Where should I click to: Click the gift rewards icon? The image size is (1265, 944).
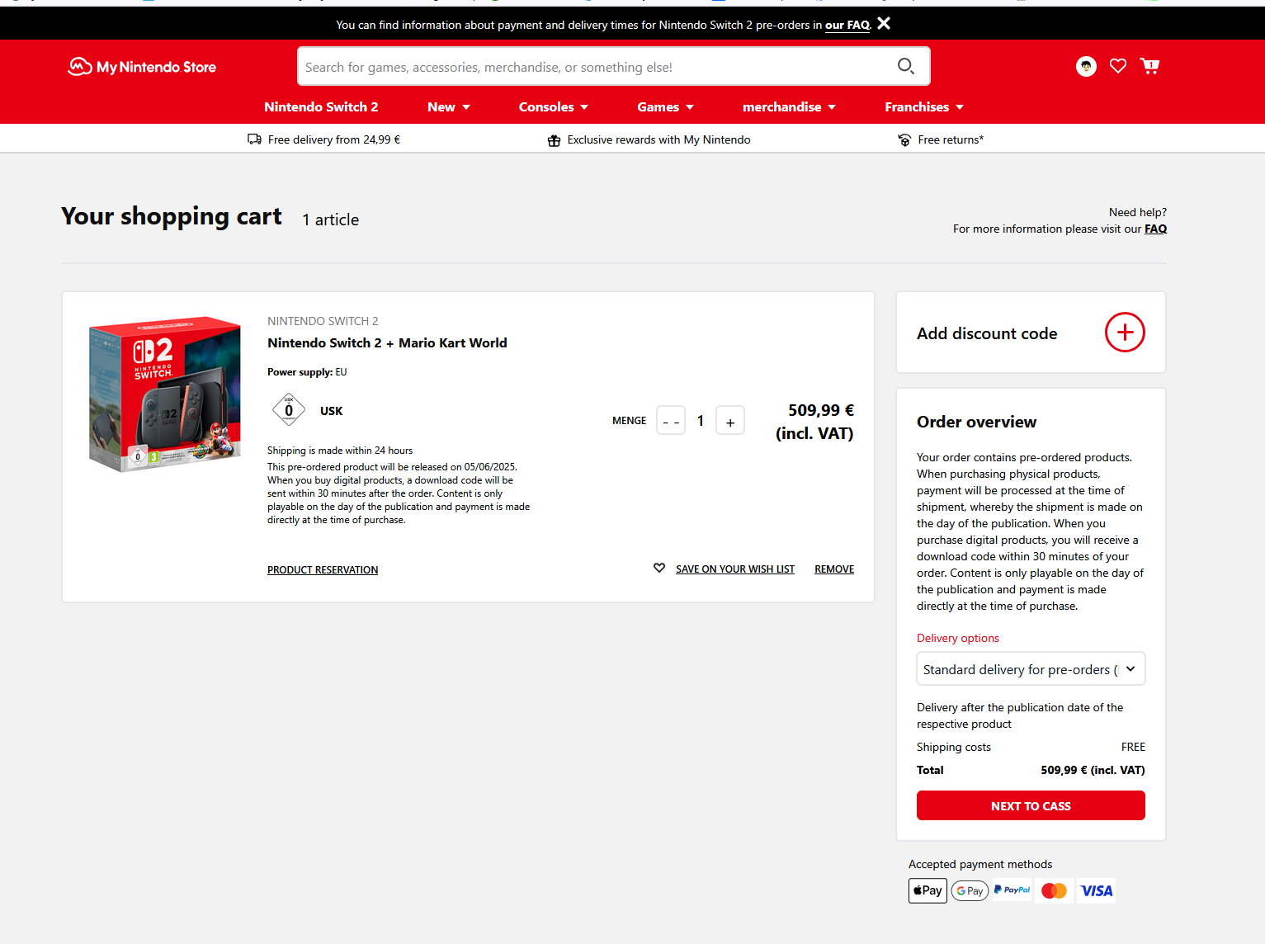pyautogui.click(x=554, y=140)
